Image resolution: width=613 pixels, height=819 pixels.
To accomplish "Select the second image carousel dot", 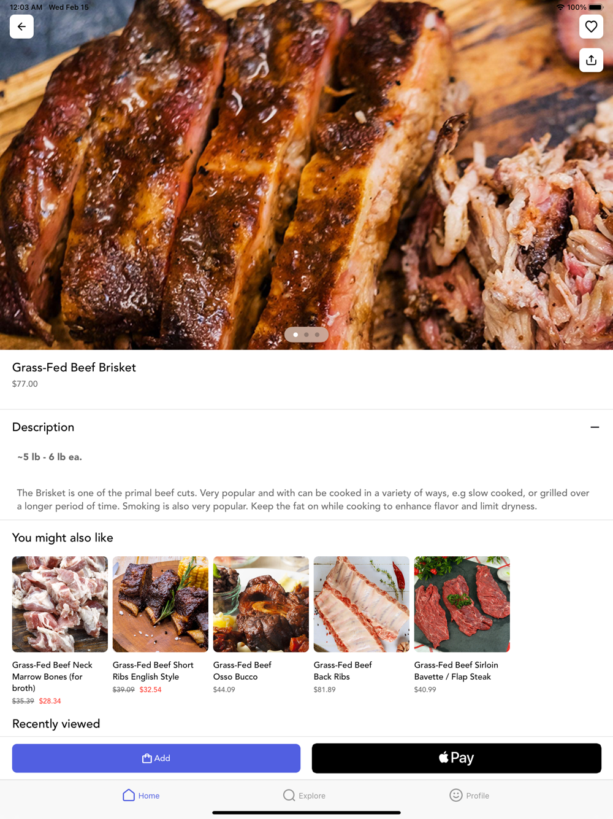I will (x=306, y=335).
